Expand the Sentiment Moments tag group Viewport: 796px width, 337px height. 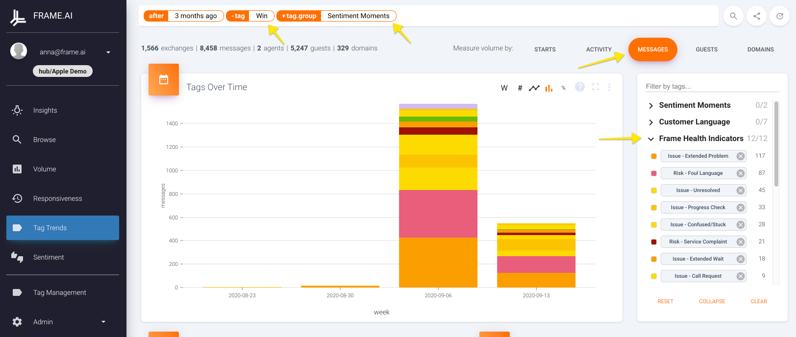coord(651,106)
